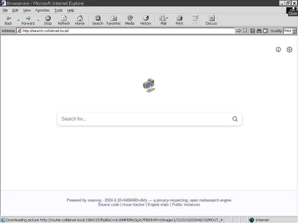Close the Internet Explorer window
This screenshot has height=223, width=298.
pos(294,3)
